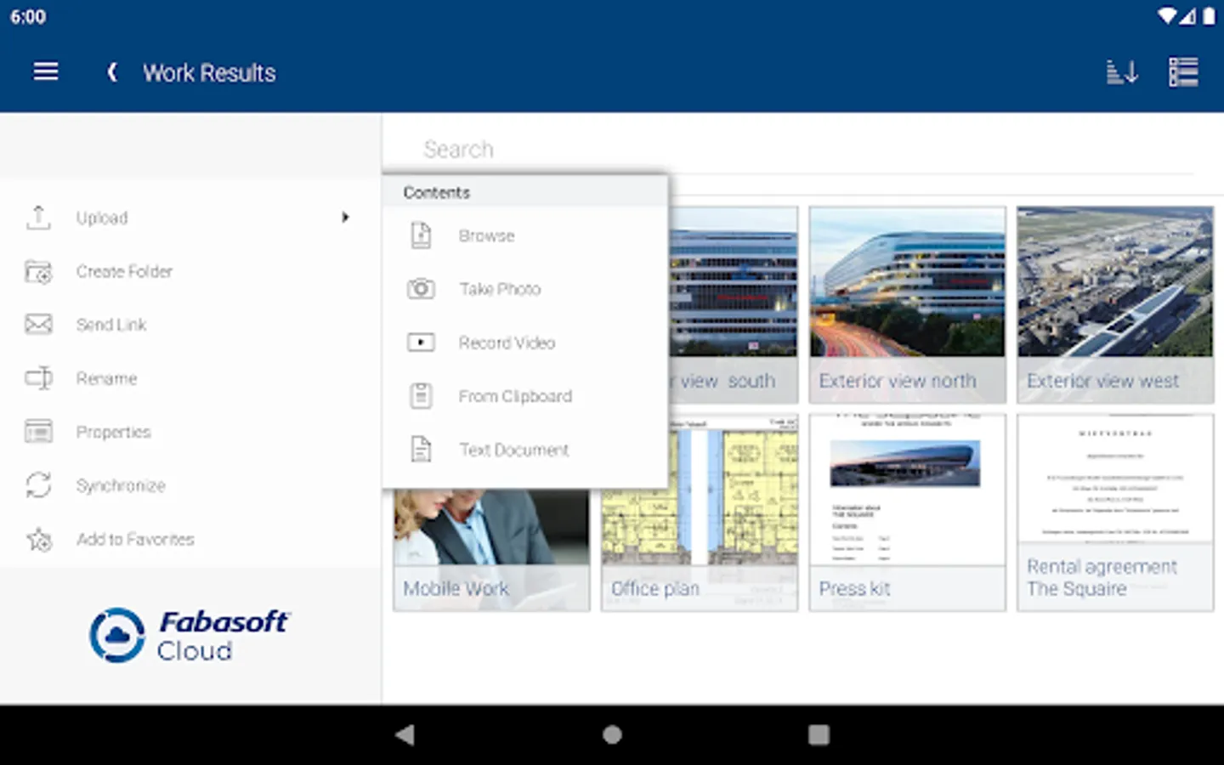Screen dimensions: 1224x765
Task: Open the Exterior view west thumbnail
Action: click(1115, 303)
